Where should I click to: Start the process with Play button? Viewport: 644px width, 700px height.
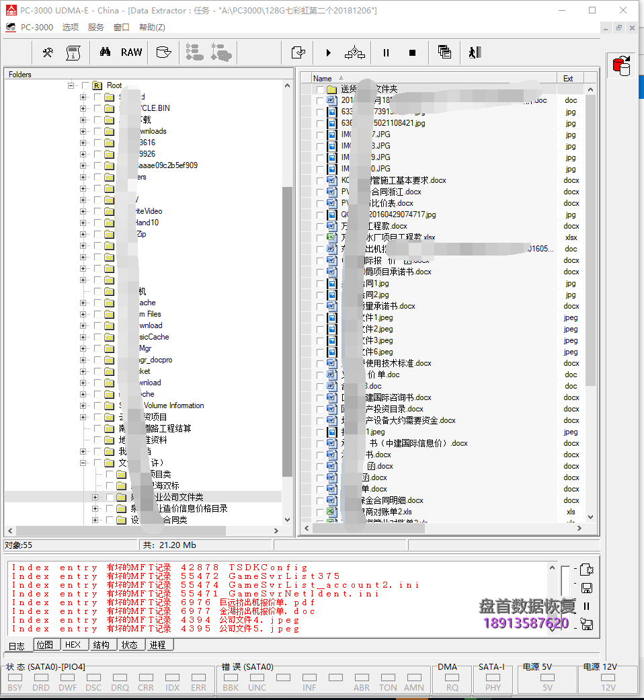[x=329, y=52]
